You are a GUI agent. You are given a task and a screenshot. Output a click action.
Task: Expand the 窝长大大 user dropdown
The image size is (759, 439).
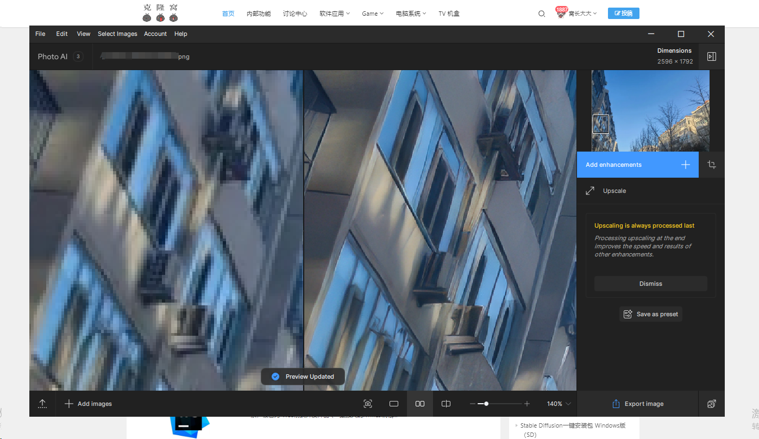[x=582, y=14]
